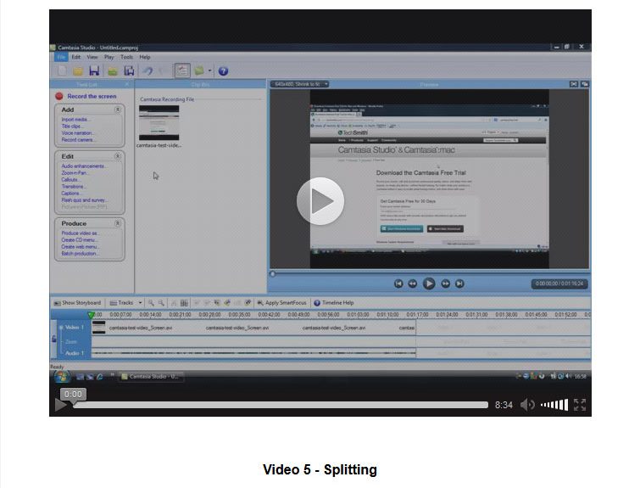Click the web player seek progress bar

coord(281,405)
